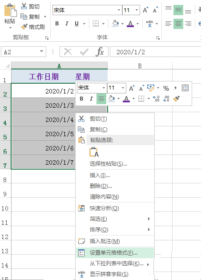Activate the Format Painter (格式刷) in the ribbon

click(32, 27)
